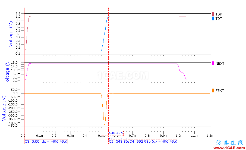Click the 1.1 voltage tick in top plot
246x150 pixels.
[x=18, y=13]
